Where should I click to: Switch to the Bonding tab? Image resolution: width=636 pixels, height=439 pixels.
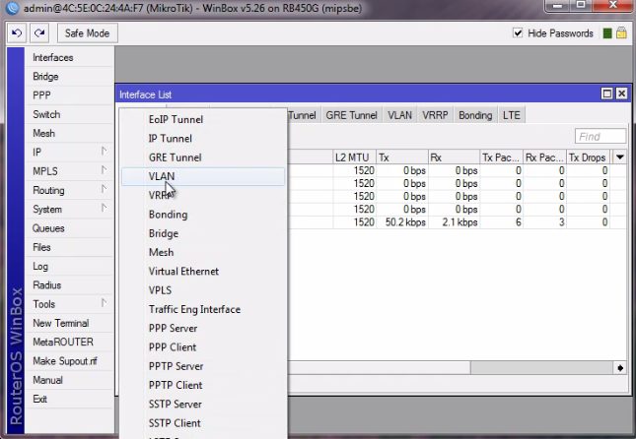point(475,115)
